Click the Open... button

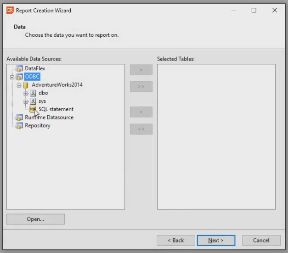coord(35,219)
